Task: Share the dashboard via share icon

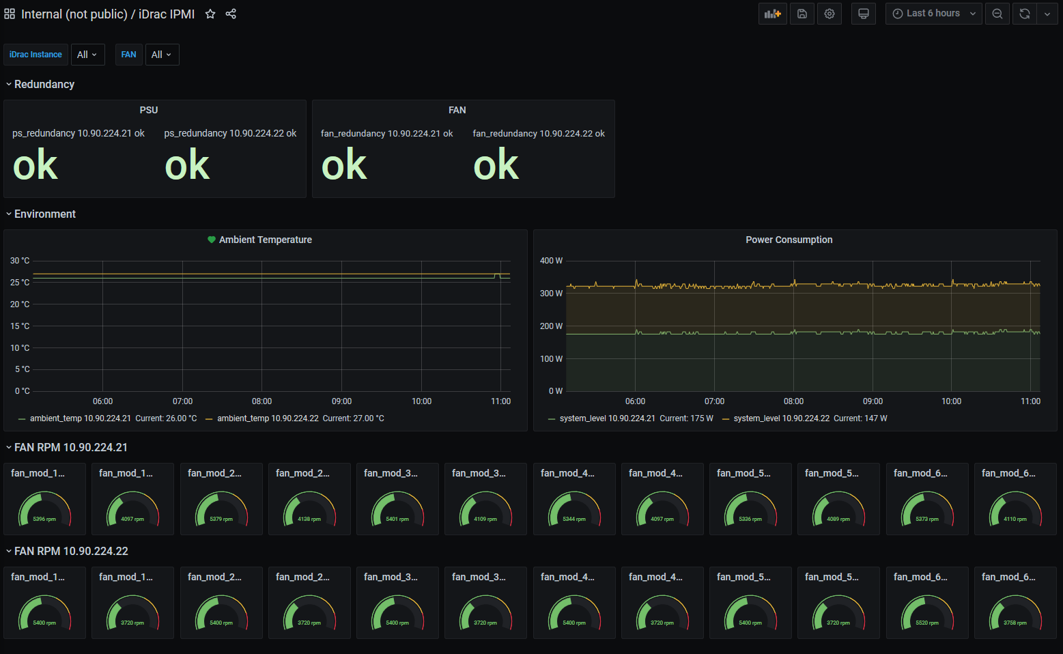Action: [x=231, y=14]
